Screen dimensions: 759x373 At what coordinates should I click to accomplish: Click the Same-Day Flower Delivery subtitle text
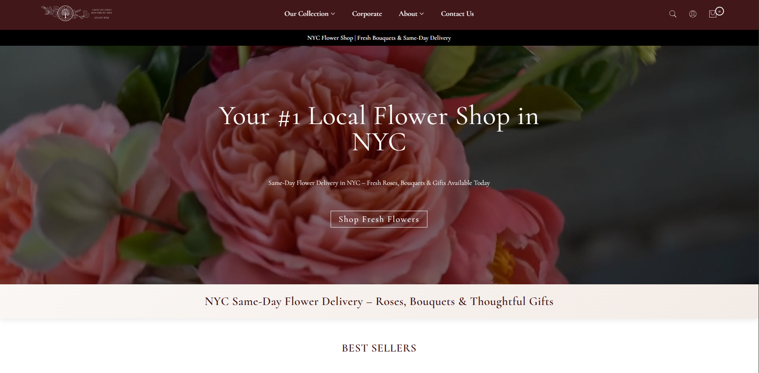click(x=379, y=183)
